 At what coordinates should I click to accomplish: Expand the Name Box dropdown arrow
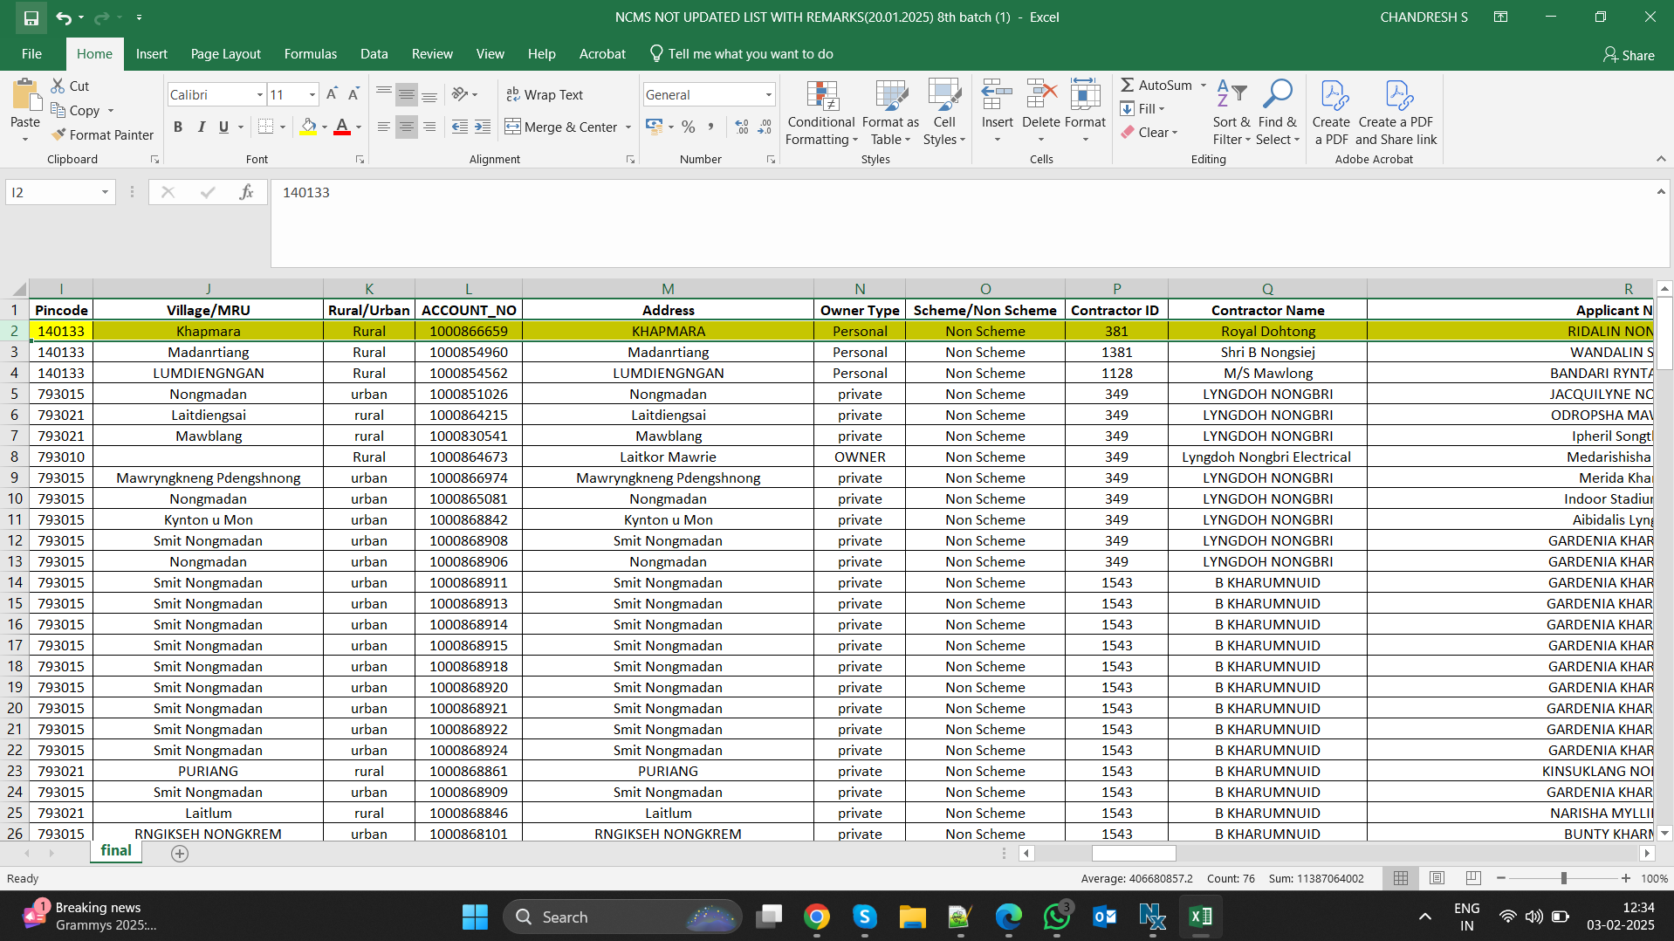[x=105, y=192]
